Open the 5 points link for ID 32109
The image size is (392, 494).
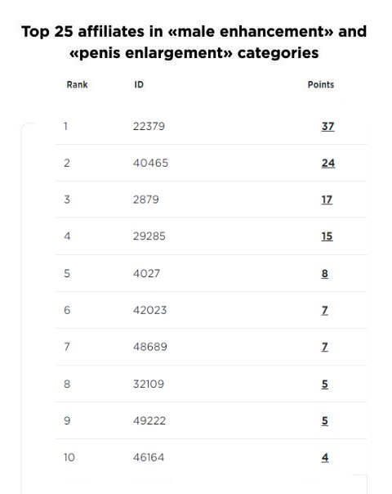325,384
